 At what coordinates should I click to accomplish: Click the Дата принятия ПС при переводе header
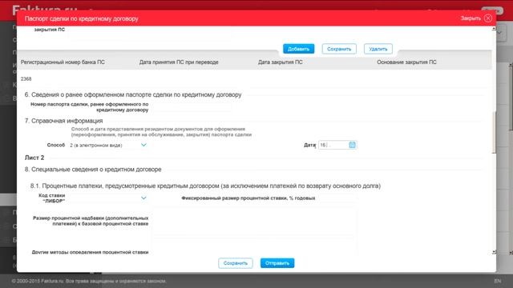[179, 62]
